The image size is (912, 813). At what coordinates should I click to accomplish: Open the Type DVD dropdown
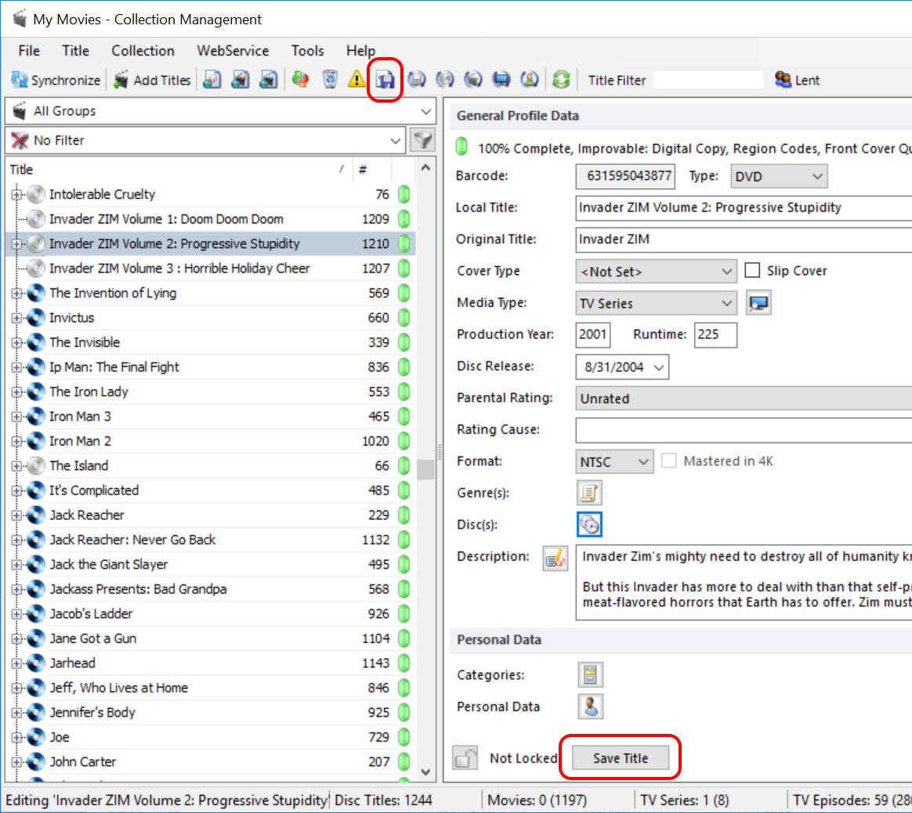point(816,176)
